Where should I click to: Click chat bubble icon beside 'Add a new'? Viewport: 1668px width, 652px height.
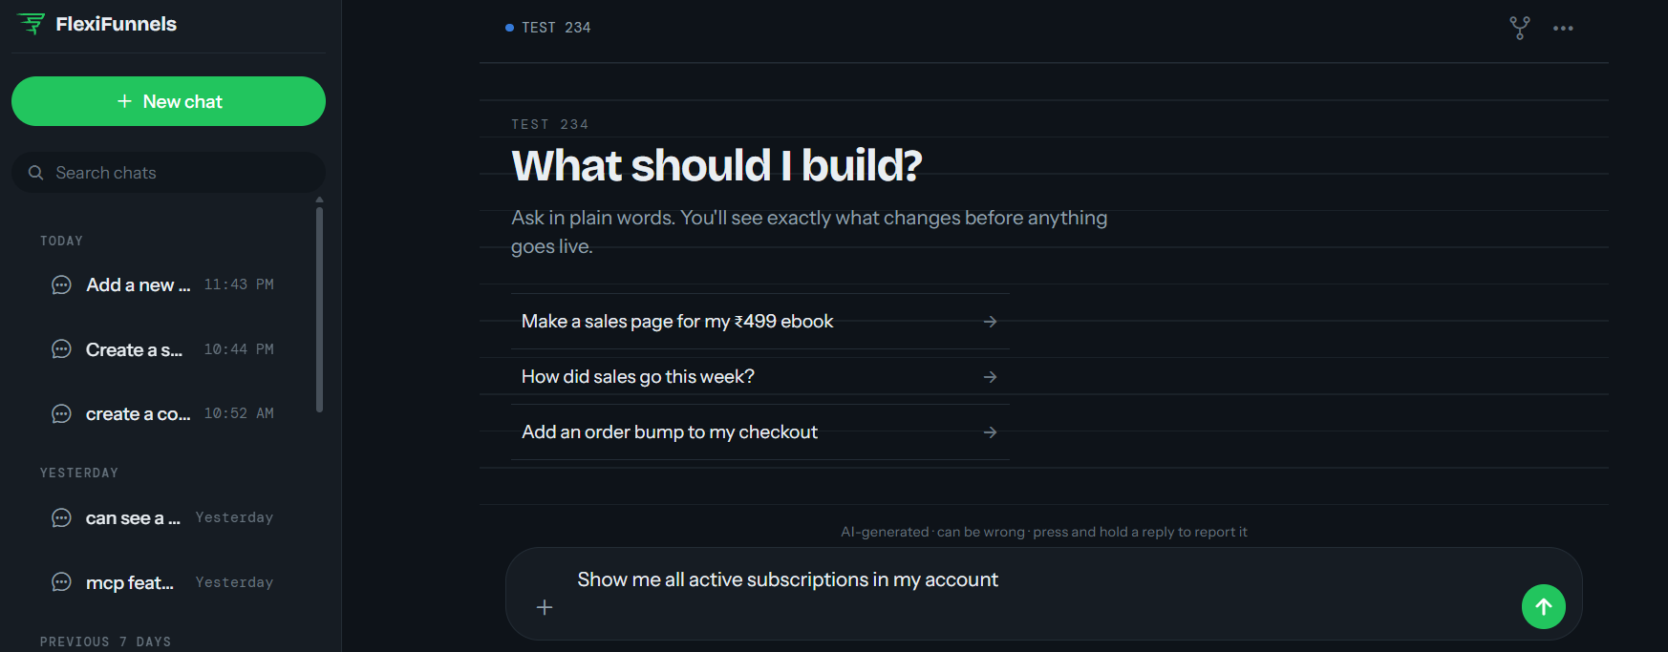(61, 284)
